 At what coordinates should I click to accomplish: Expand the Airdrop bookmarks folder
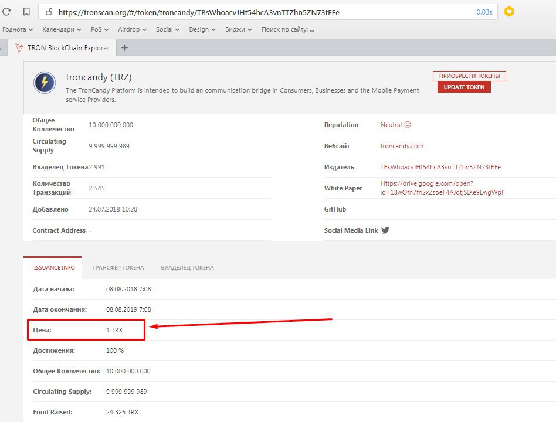tap(133, 29)
